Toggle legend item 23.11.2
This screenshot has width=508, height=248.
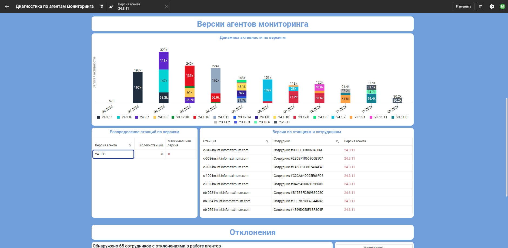coord(222,122)
